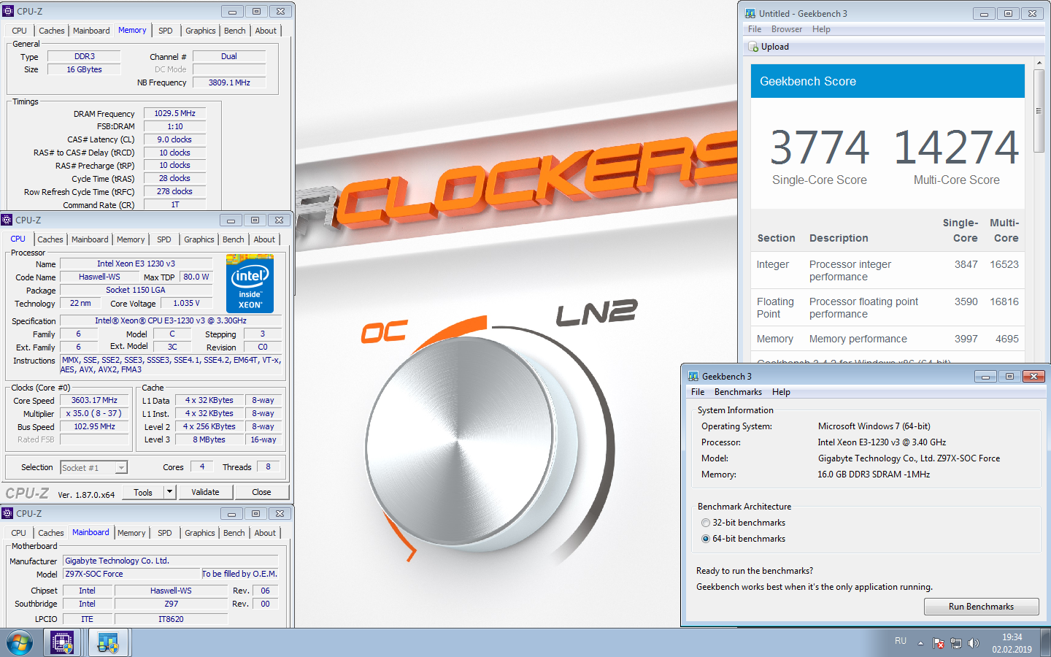Screen dimensions: 1051x657
Task: Click the Tools button in CPU-Z
Action: (143, 492)
